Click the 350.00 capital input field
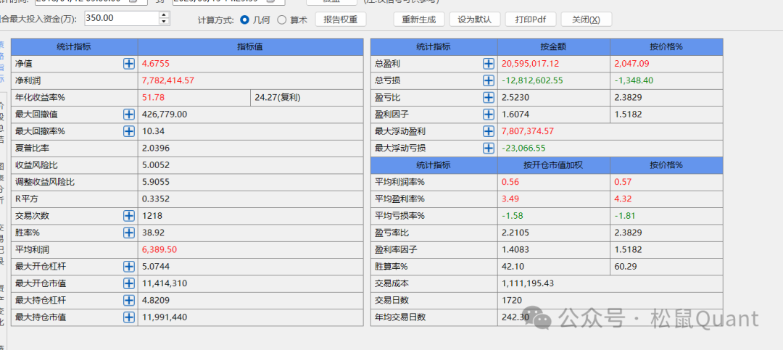Screen dimensions: 783x350 point(120,18)
